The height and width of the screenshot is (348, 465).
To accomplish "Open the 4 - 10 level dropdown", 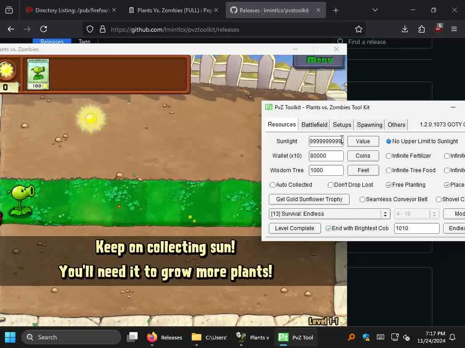I will [x=416, y=214].
